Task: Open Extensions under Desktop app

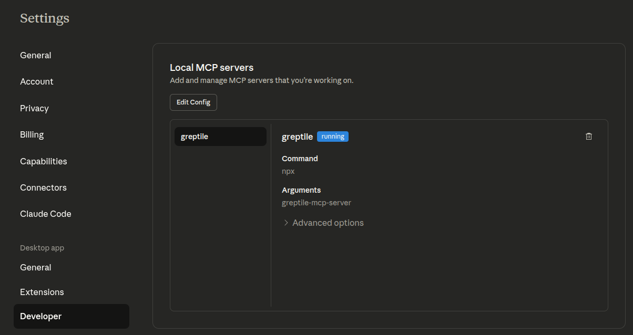Action: click(42, 292)
